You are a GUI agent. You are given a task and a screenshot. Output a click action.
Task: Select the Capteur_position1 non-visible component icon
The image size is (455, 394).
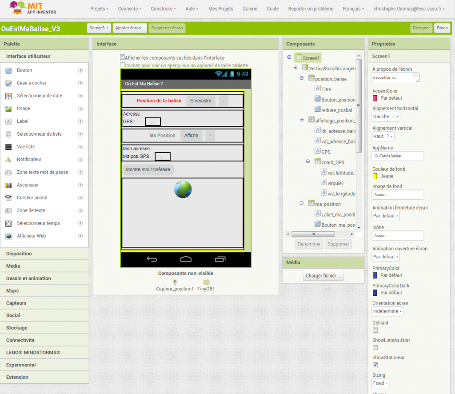point(175,281)
